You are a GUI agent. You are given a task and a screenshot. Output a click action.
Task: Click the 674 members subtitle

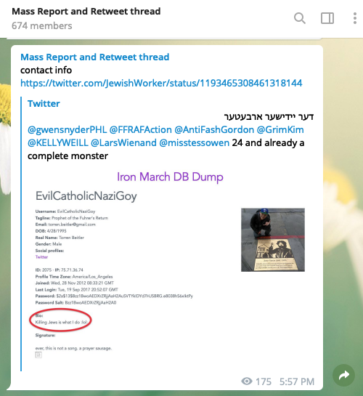[x=42, y=25]
